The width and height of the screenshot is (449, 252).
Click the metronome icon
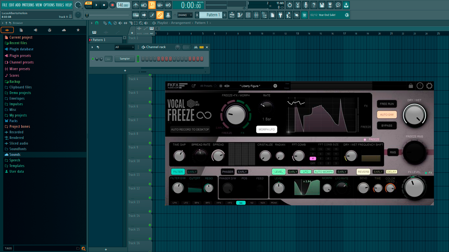point(136,5)
